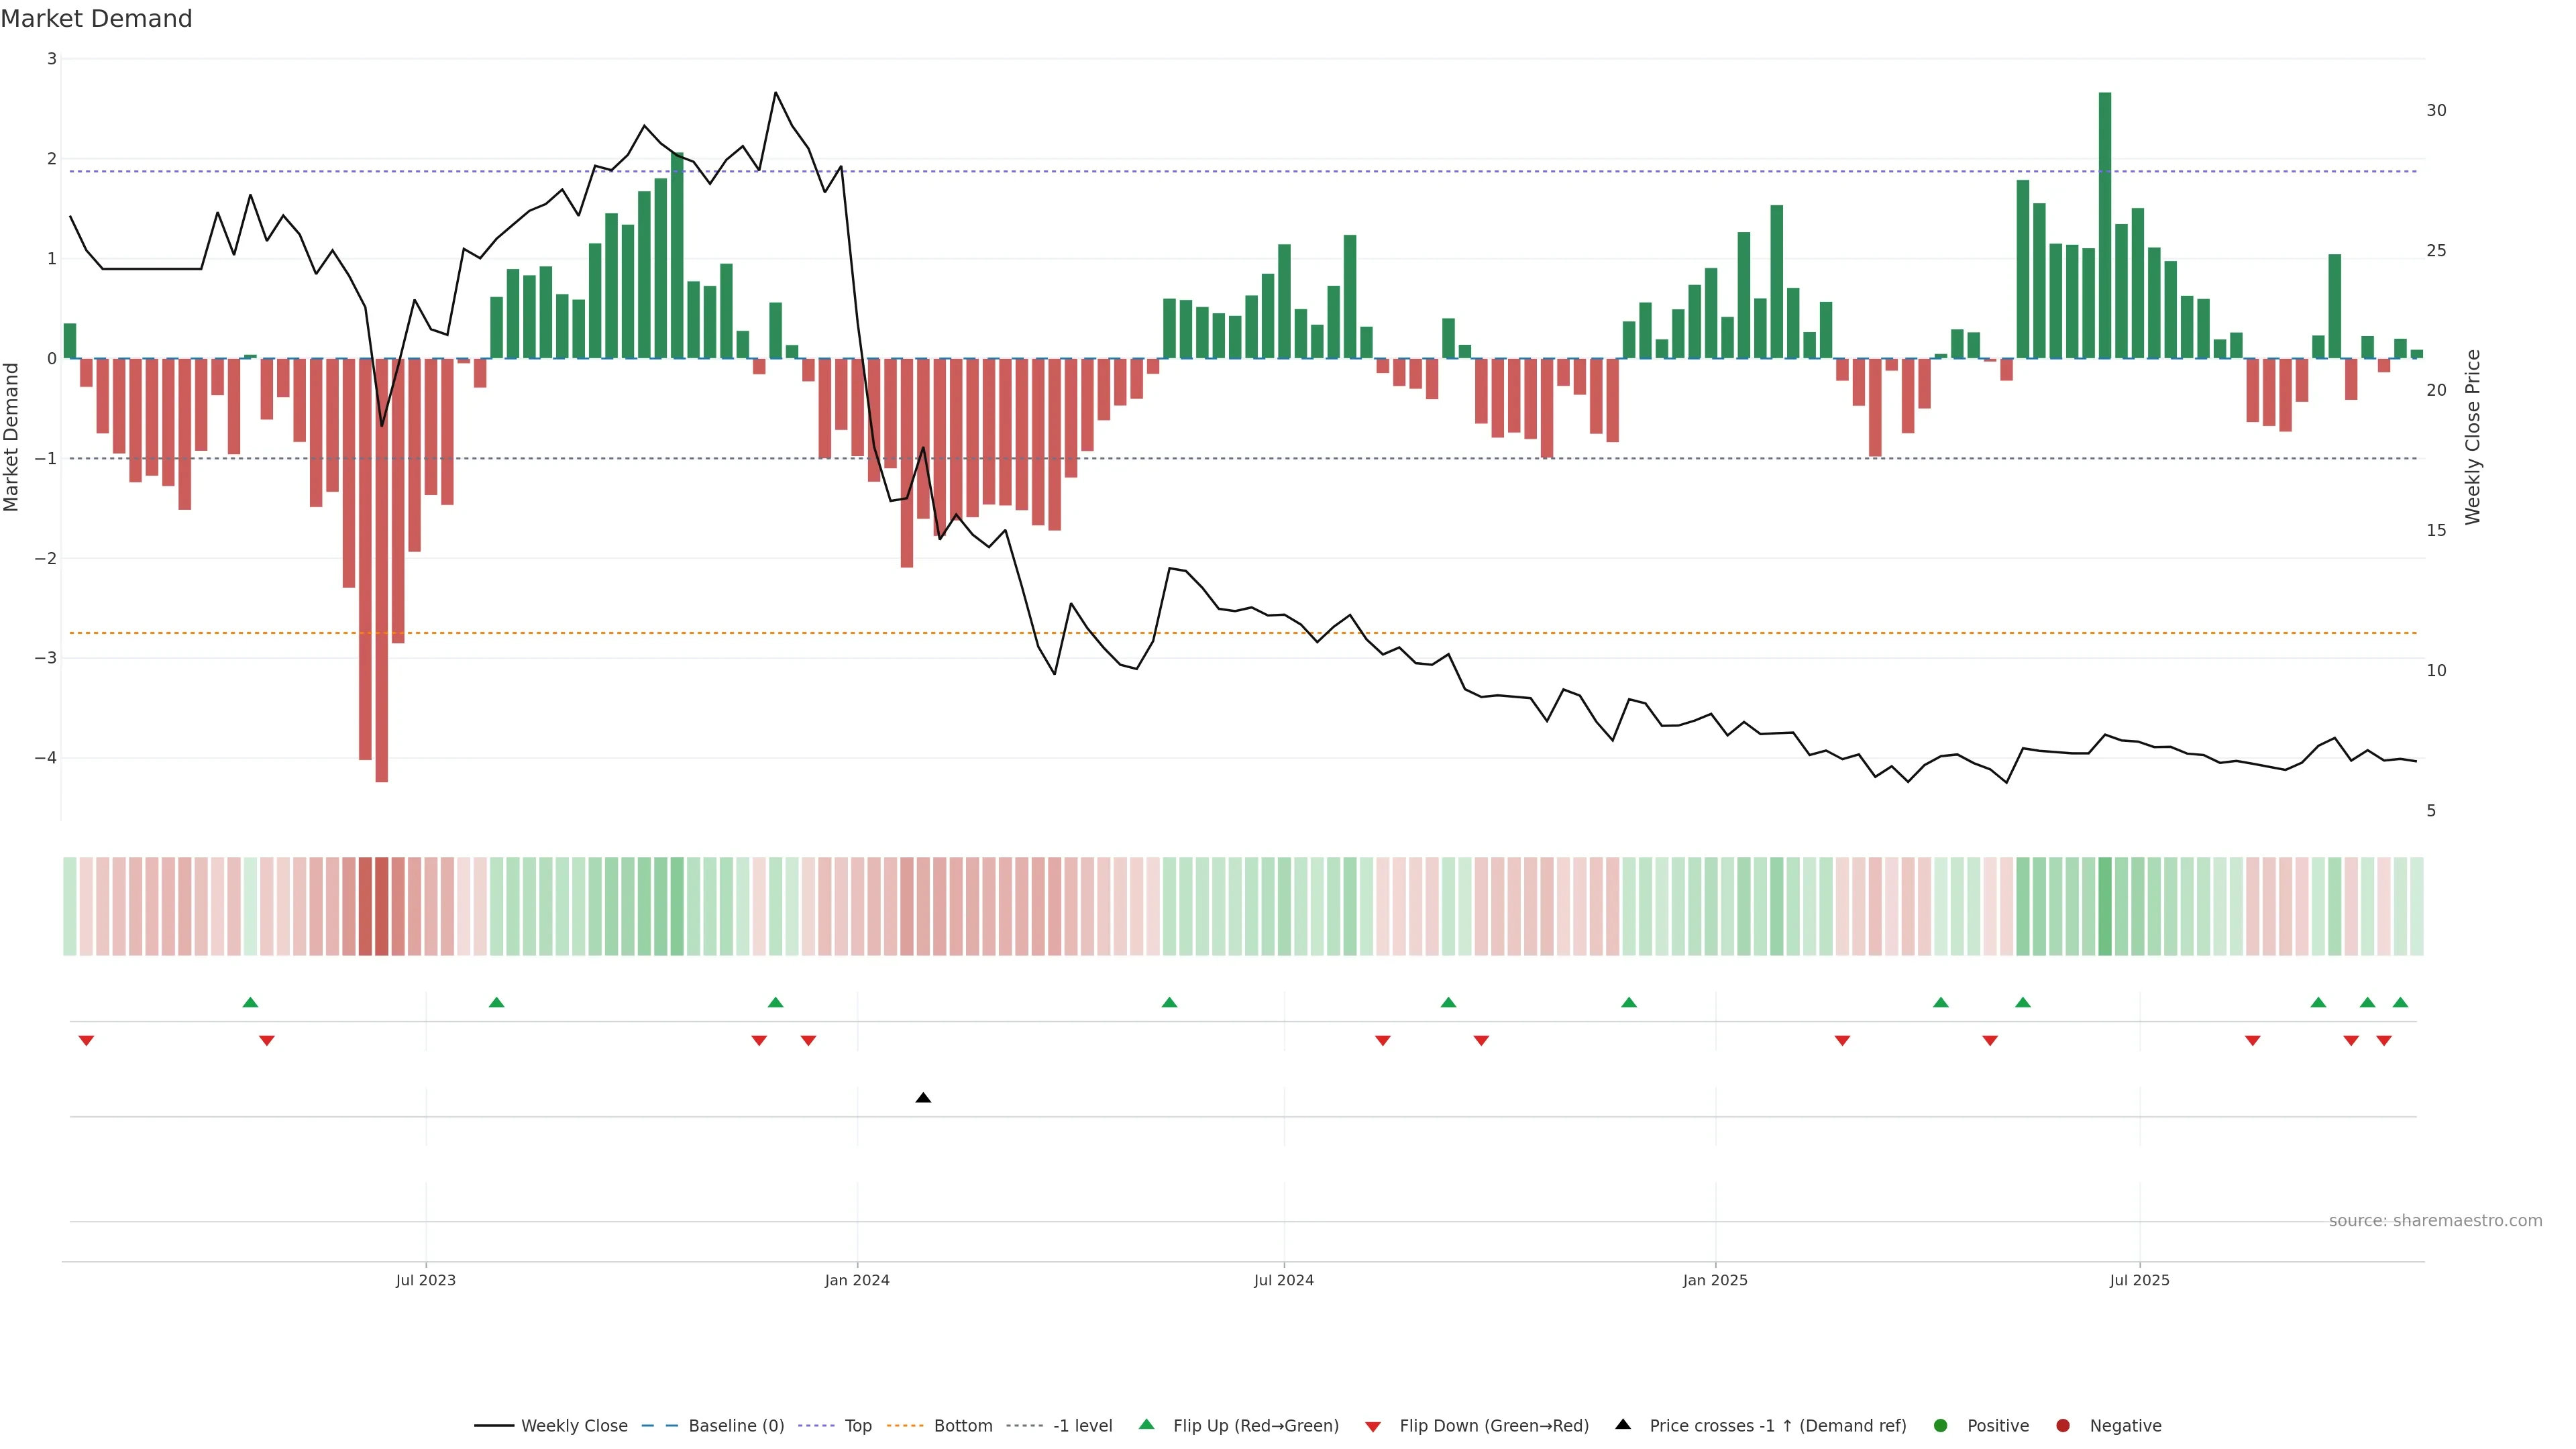Click the Jan 2024 axis label

857,1280
